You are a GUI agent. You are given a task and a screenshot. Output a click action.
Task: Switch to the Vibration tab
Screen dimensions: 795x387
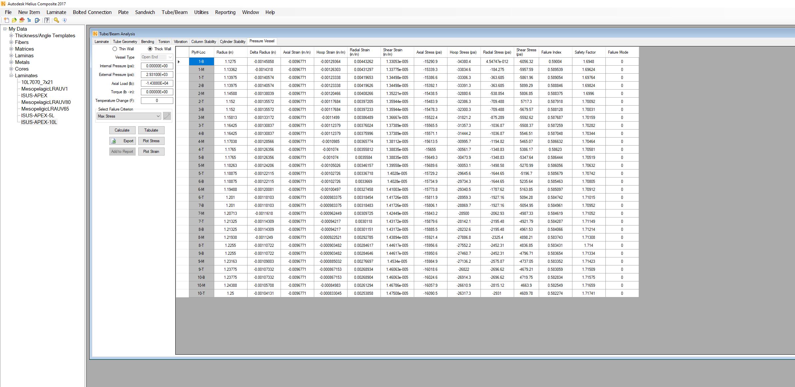(x=181, y=42)
